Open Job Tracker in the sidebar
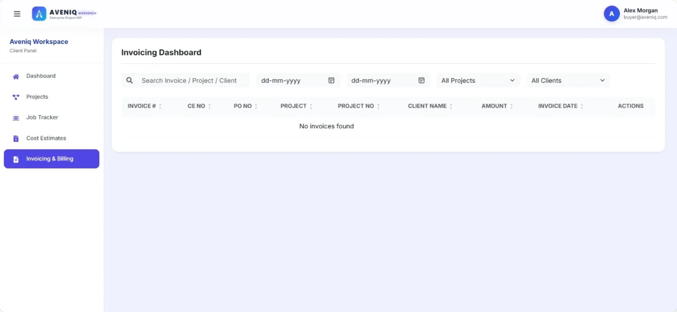This screenshot has width=677, height=312. point(51,117)
